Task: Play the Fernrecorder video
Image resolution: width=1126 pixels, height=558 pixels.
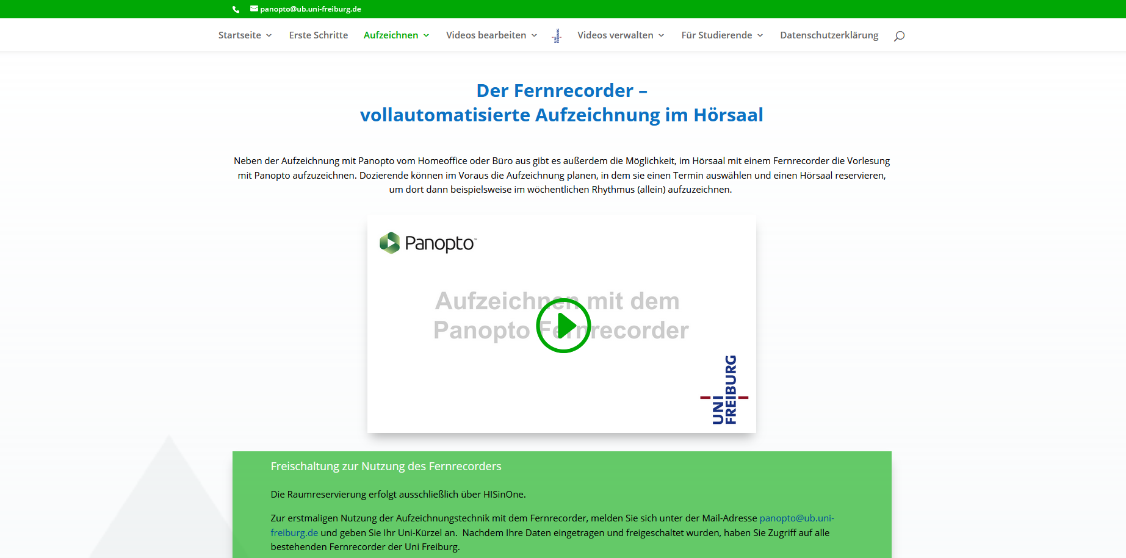Action: pos(563,326)
